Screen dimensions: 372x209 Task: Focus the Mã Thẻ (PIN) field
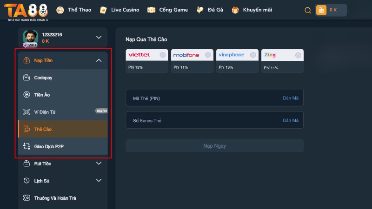pos(214,98)
